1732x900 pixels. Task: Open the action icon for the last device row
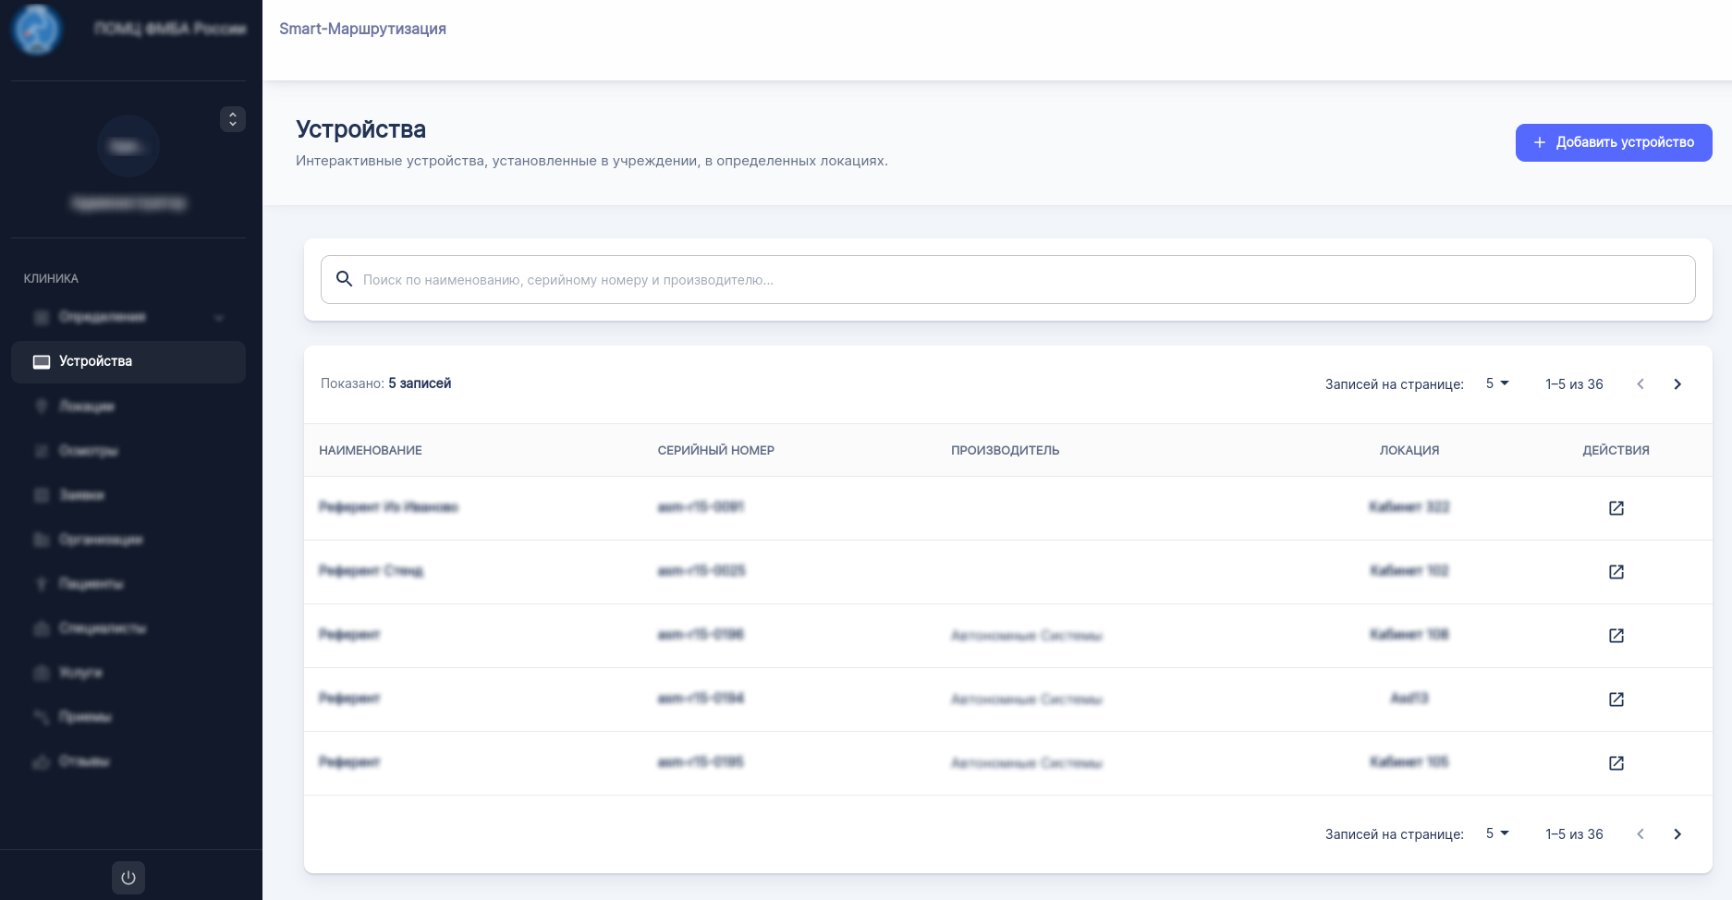(1616, 763)
